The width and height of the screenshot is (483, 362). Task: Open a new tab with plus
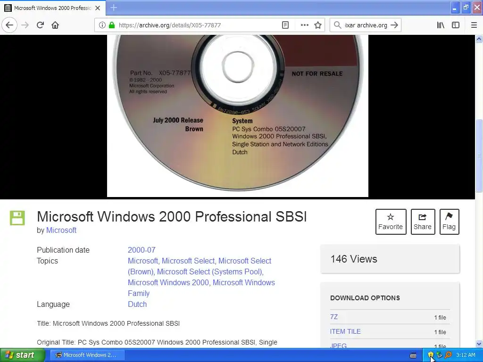(x=114, y=8)
